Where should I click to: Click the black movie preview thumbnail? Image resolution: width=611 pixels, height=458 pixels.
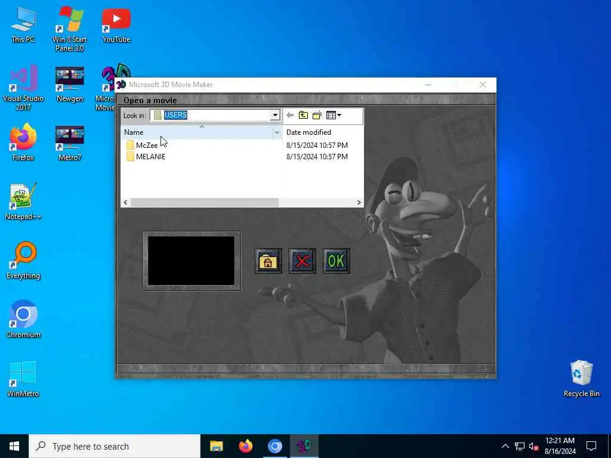pos(192,261)
